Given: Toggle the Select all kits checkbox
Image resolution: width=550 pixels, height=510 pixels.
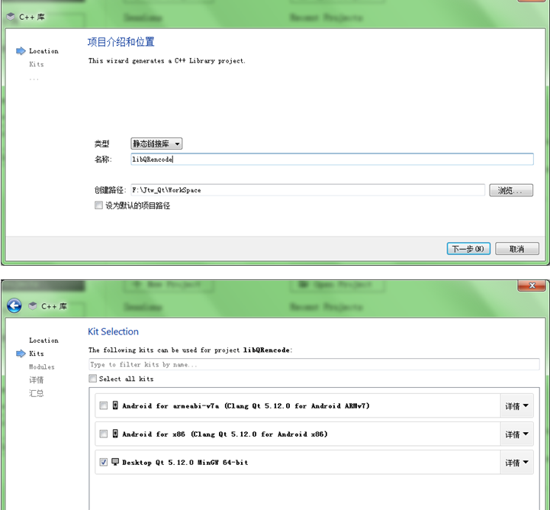Looking at the screenshot, I should 92,379.
